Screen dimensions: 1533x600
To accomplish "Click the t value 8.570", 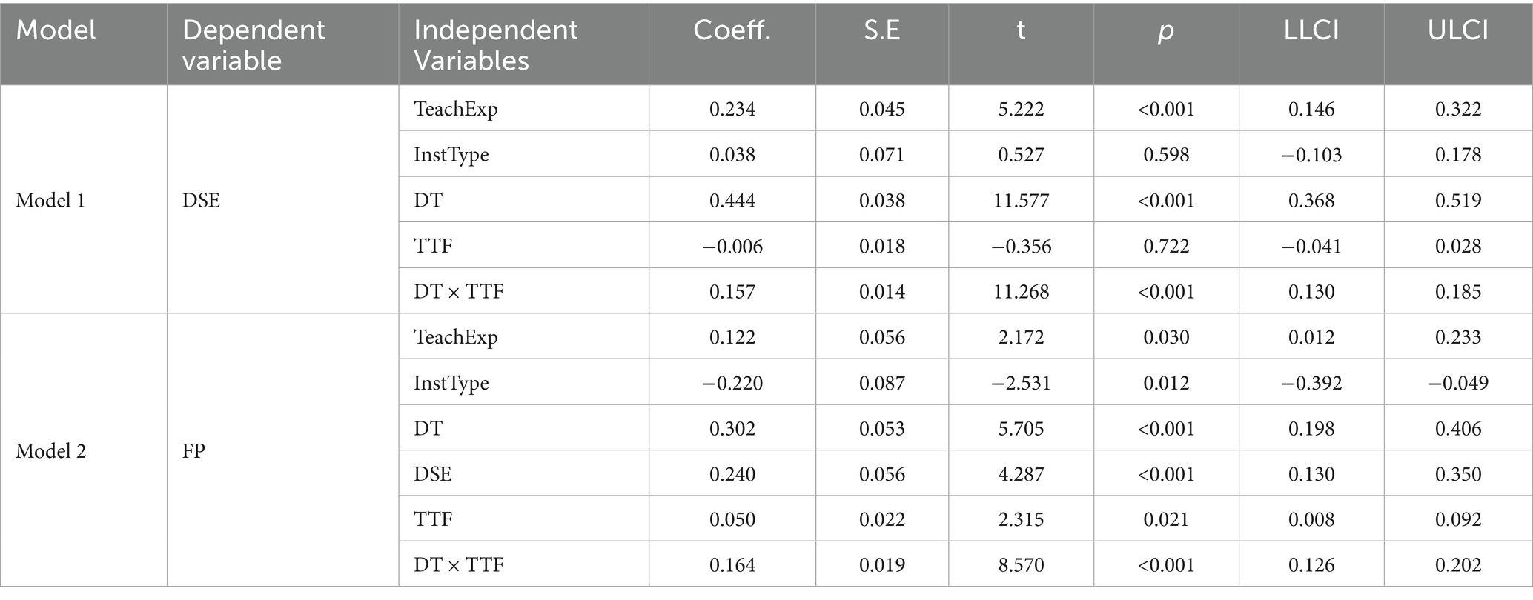I will [x=1021, y=565].
